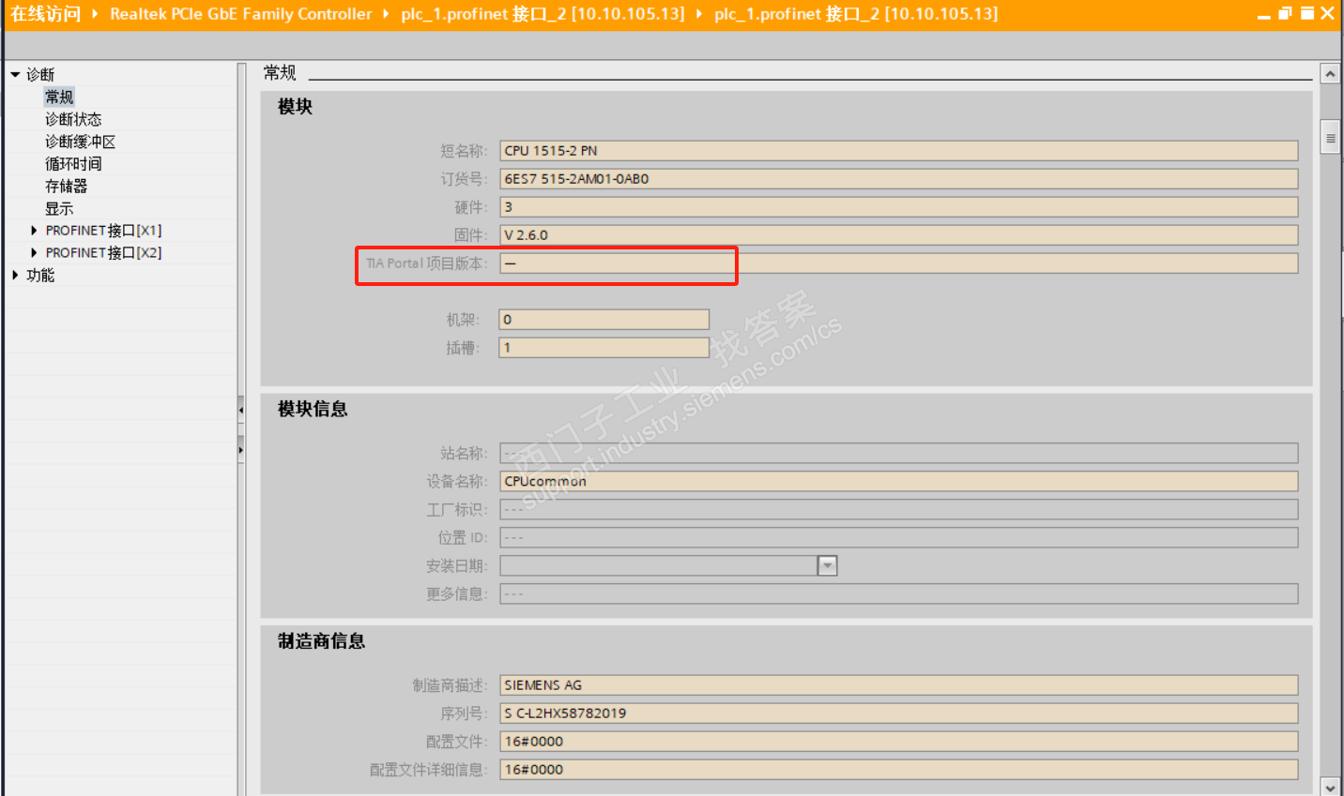Click the 序列号 field S C-L2HX58782019
The image size is (1344, 796).
coord(899,713)
